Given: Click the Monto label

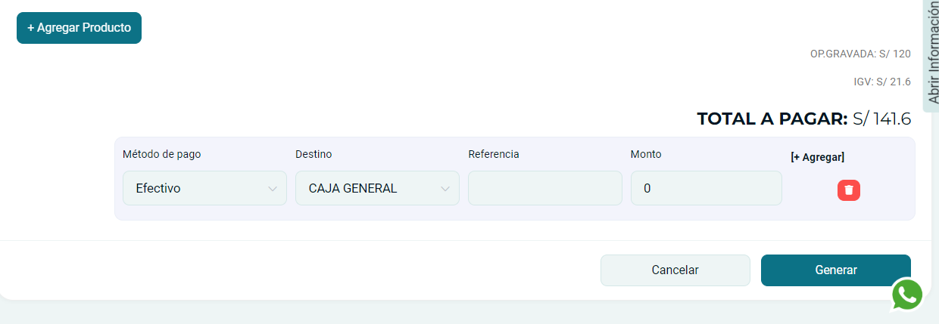Looking at the screenshot, I should pyautogui.click(x=646, y=154).
